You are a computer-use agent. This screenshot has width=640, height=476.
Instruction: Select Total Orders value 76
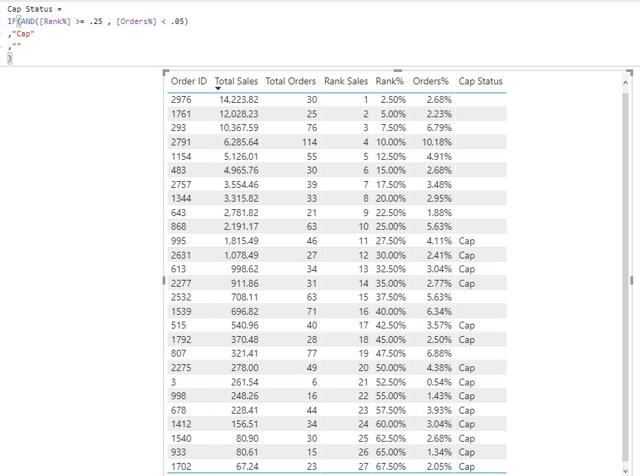click(312, 128)
